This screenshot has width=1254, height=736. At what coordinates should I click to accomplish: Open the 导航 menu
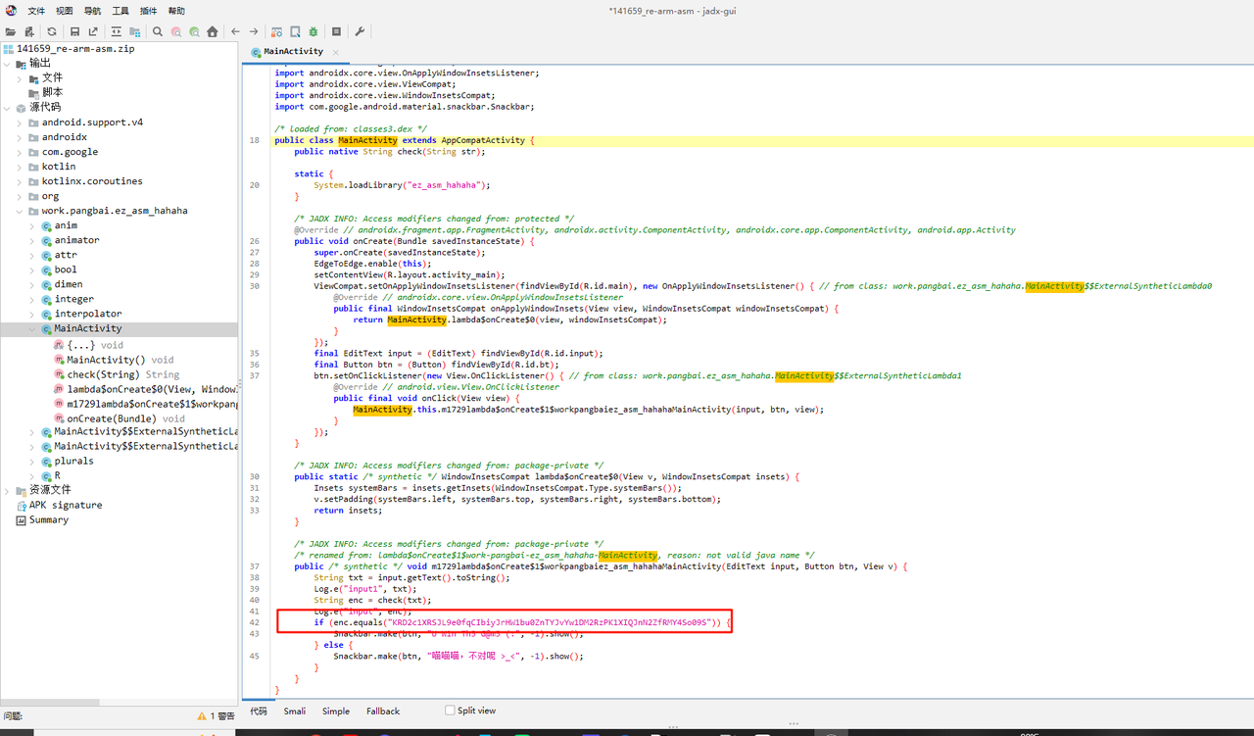pos(92,11)
